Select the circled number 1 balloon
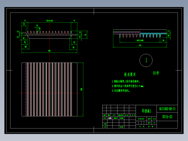 (x=146, y=60)
